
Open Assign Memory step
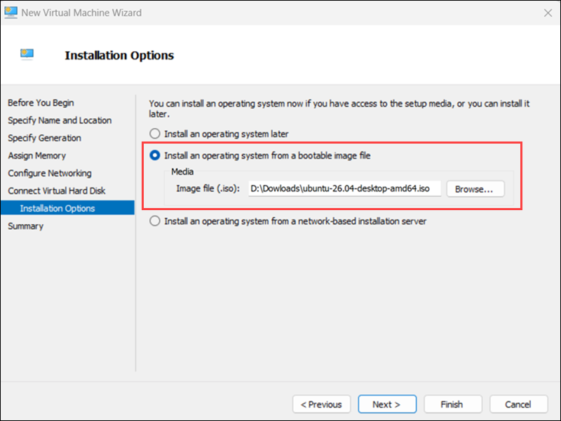click(37, 156)
